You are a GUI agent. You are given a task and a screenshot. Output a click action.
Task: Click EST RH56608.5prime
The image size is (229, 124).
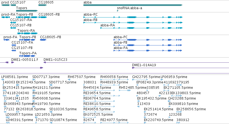(46, 99)
